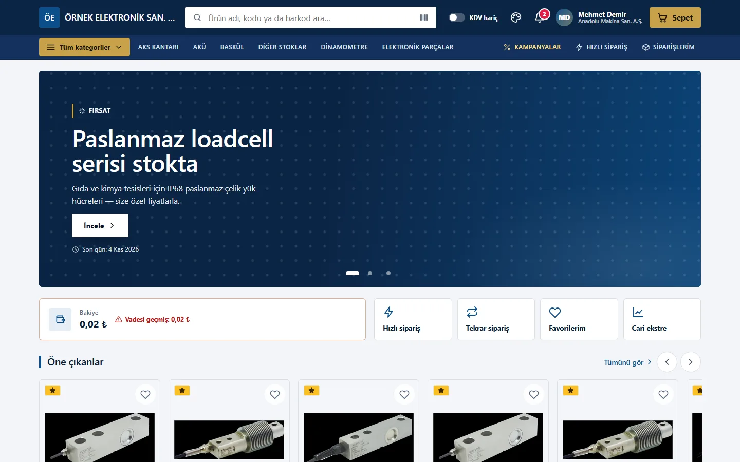Favorite the fifth featured product heart icon
Image resolution: width=740 pixels, height=462 pixels.
point(663,394)
